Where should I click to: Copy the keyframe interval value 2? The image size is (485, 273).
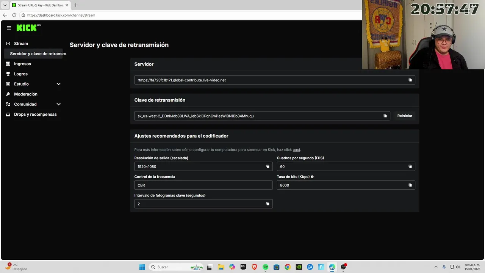[268, 204]
